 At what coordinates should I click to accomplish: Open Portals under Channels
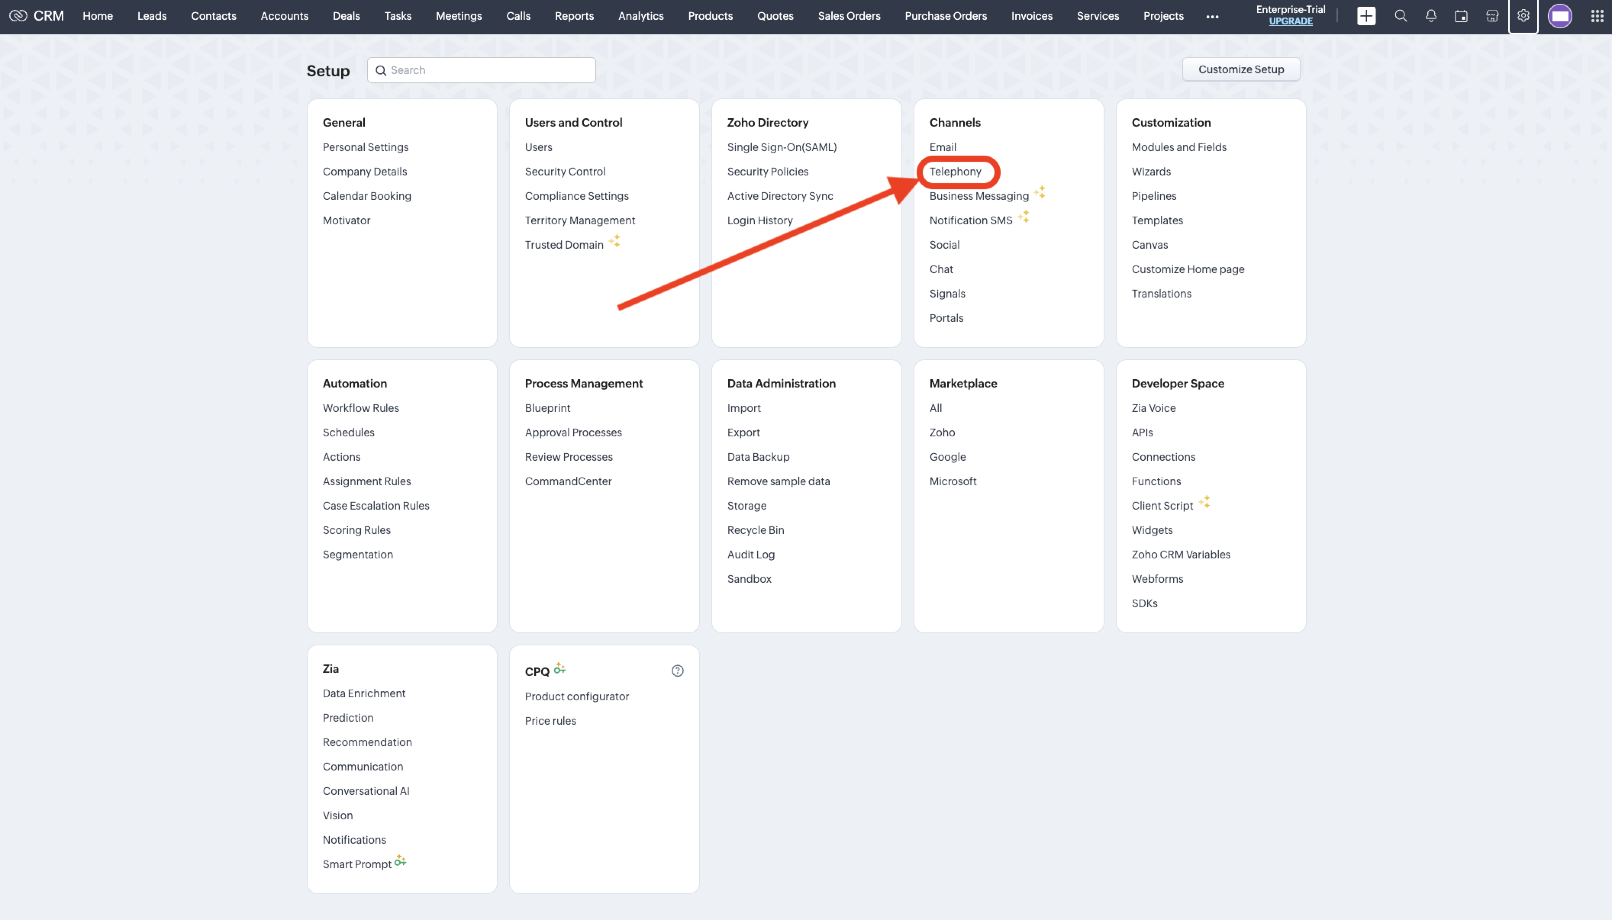946,318
